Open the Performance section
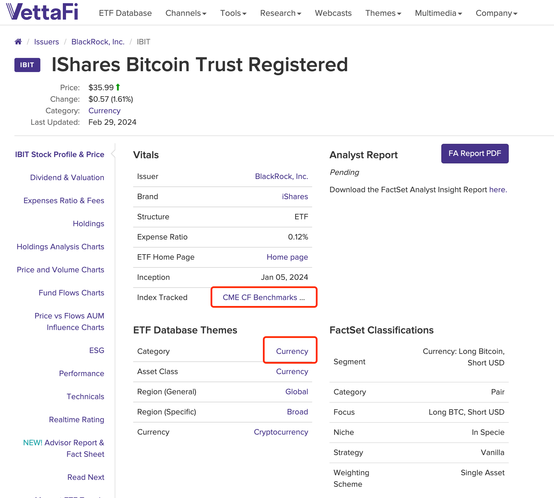 tap(82, 373)
